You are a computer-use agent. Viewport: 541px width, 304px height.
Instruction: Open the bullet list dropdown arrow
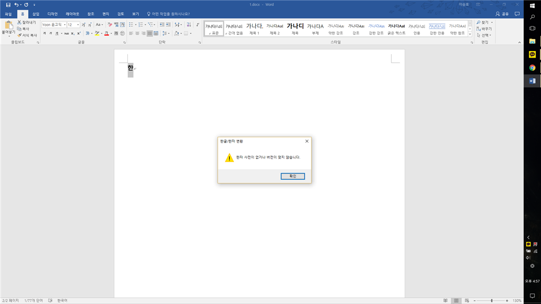coord(136,25)
